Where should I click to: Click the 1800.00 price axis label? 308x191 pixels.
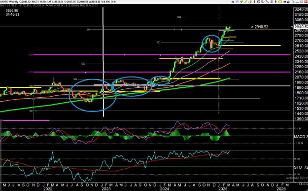tap(301, 93)
